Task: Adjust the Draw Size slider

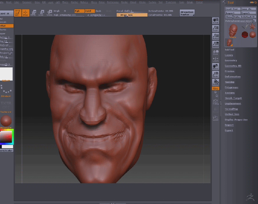Action: click(x=132, y=15)
